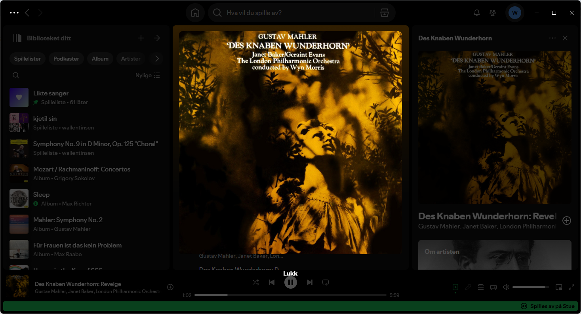Open 'Des Knaben Wunderhorn: Revelge' now playing title
The height and width of the screenshot is (314, 581).
tap(78, 284)
